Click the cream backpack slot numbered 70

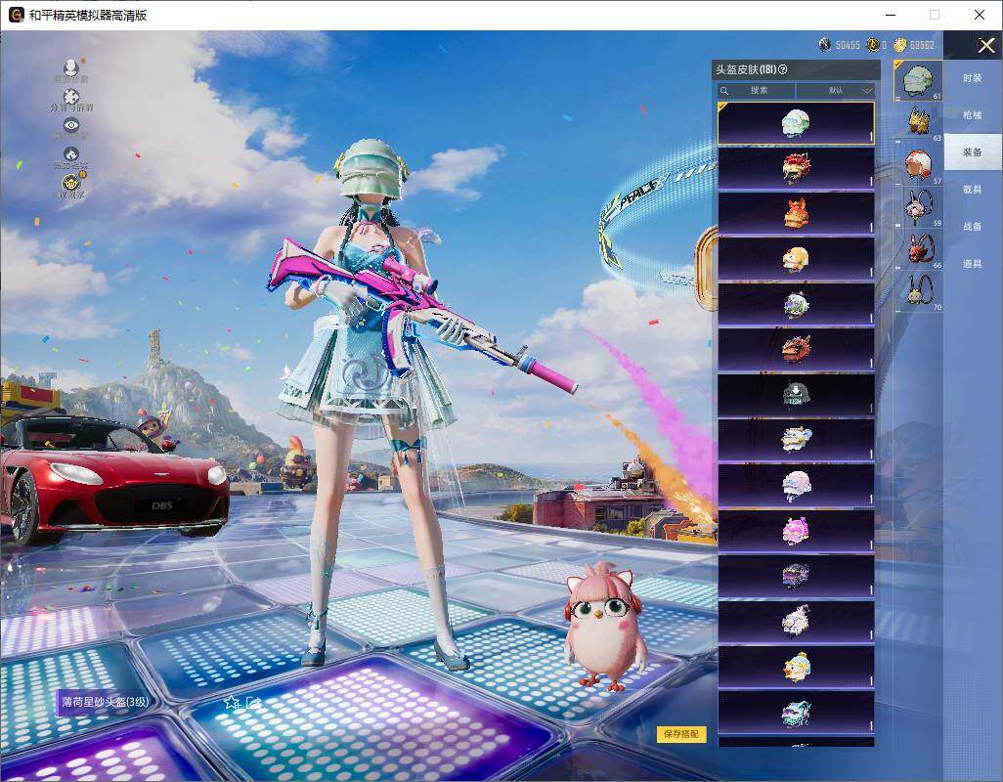[919, 291]
